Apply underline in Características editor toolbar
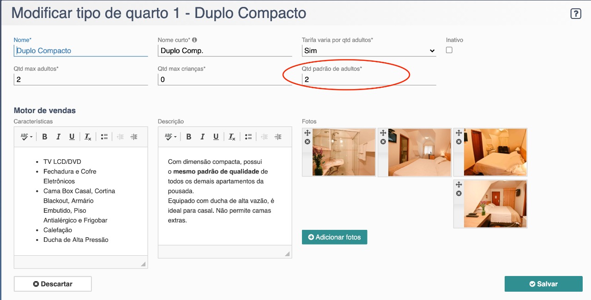The image size is (591, 300). 72,137
